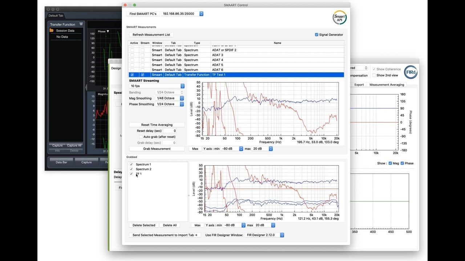465x261 pixels.
Task: Click Data Bar button in Smaart window
Action: tap(61, 162)
